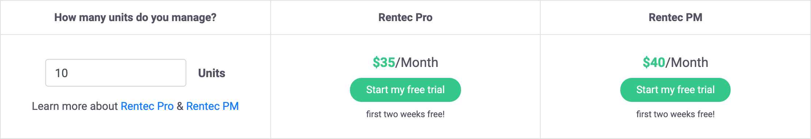Click 'first two weeks free!' under Rentec Pro
The width and height of the screenshot is (811, 139).
click(x=405, y=114)
